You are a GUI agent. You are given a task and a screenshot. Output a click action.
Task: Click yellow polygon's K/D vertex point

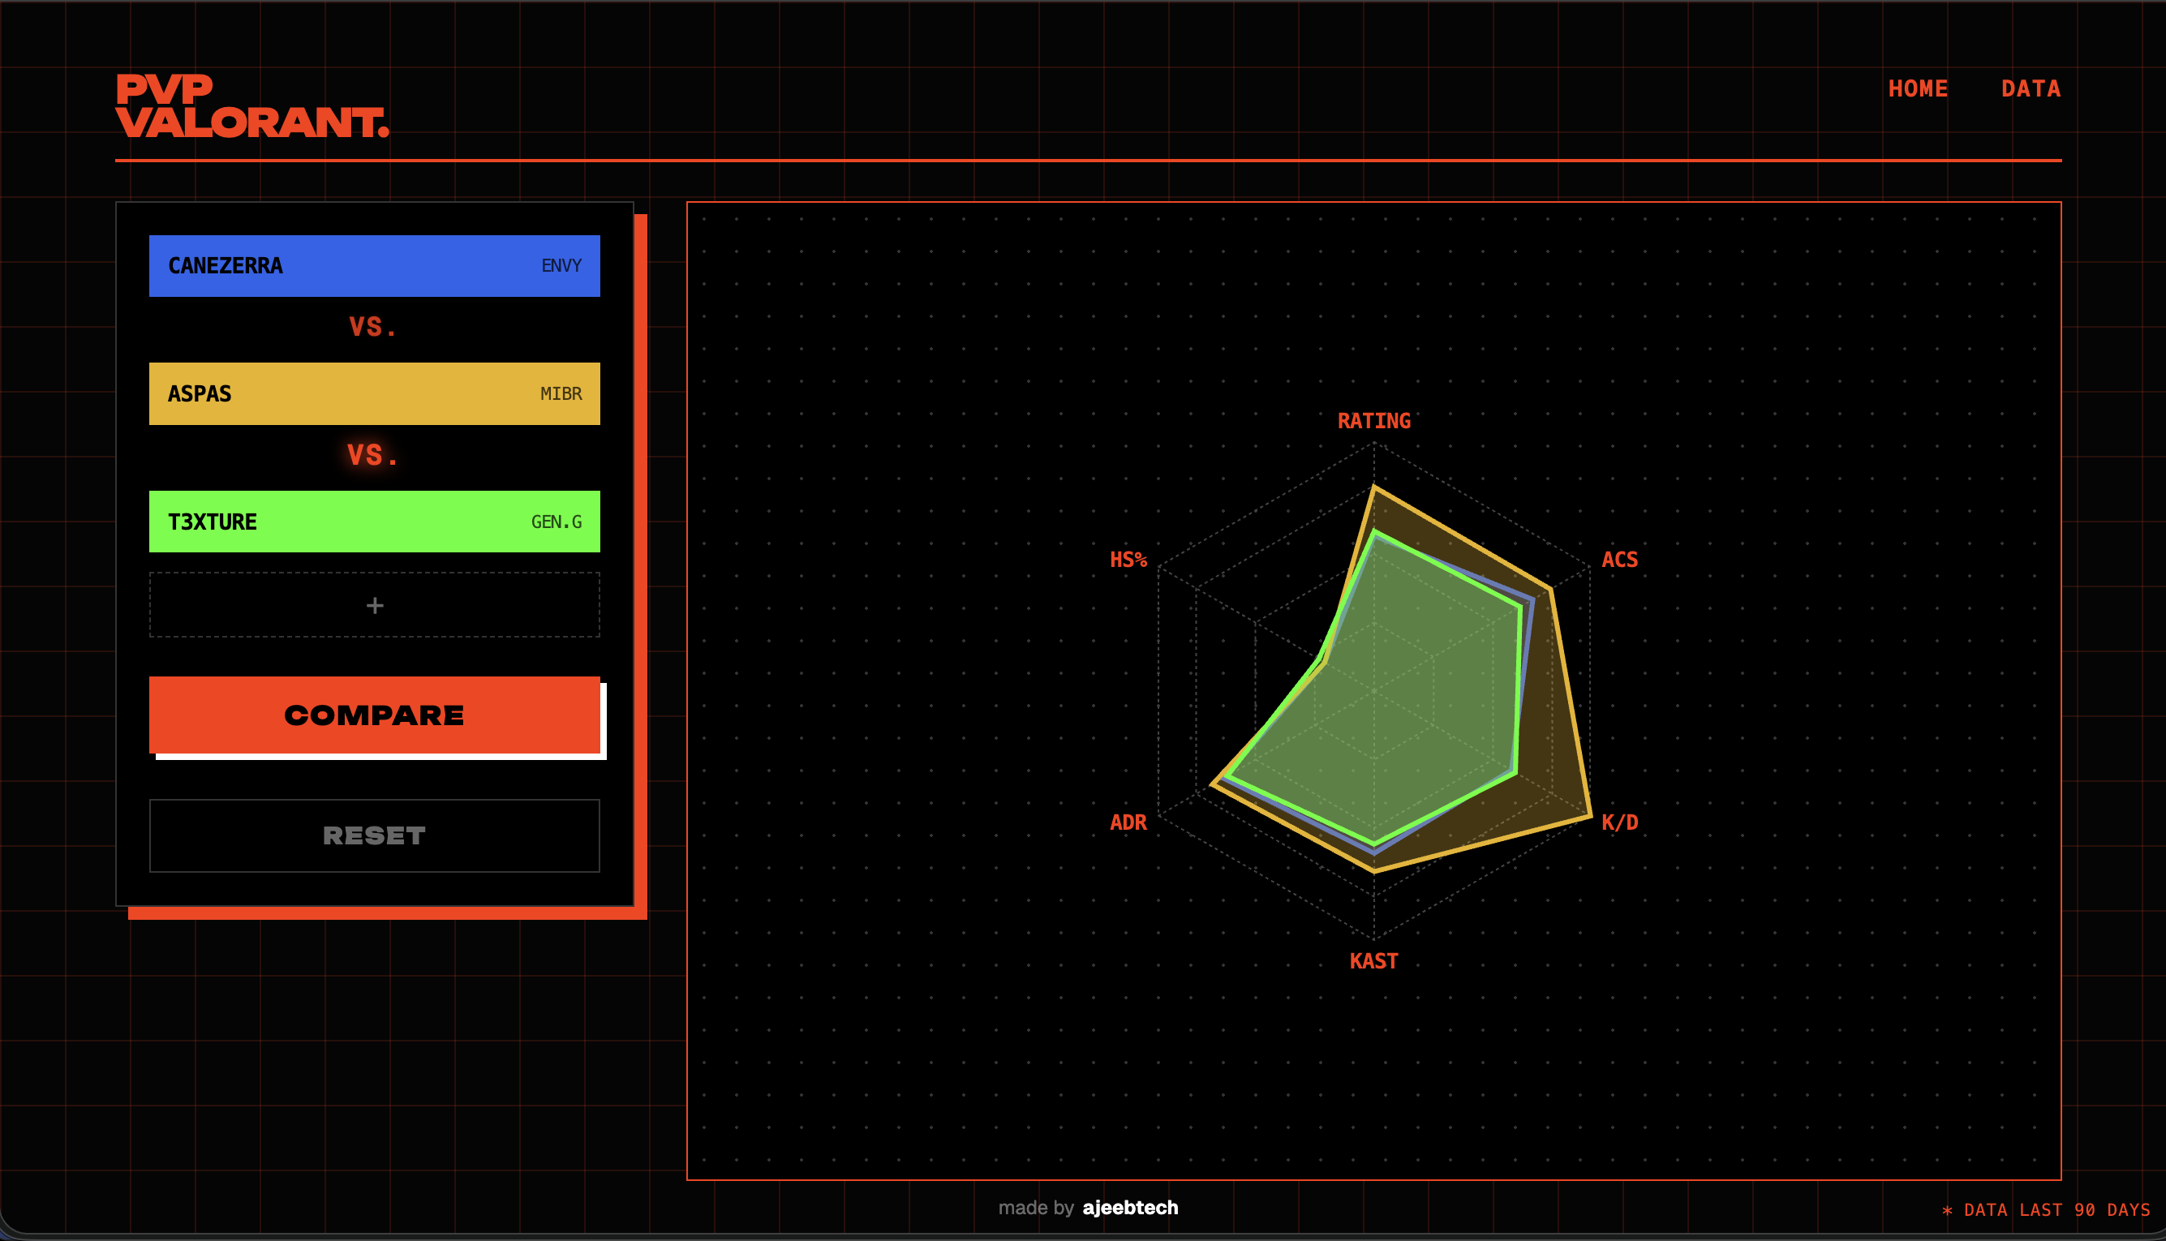point(1591,817)
